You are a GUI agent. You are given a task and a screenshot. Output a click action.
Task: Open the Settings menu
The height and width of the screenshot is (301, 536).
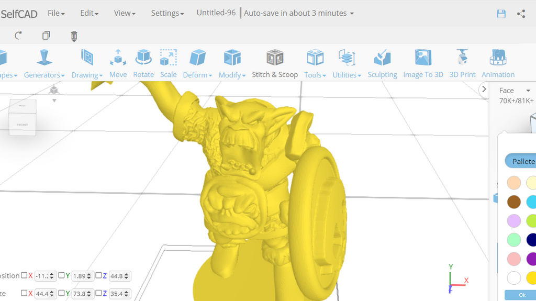pos(167,13)
